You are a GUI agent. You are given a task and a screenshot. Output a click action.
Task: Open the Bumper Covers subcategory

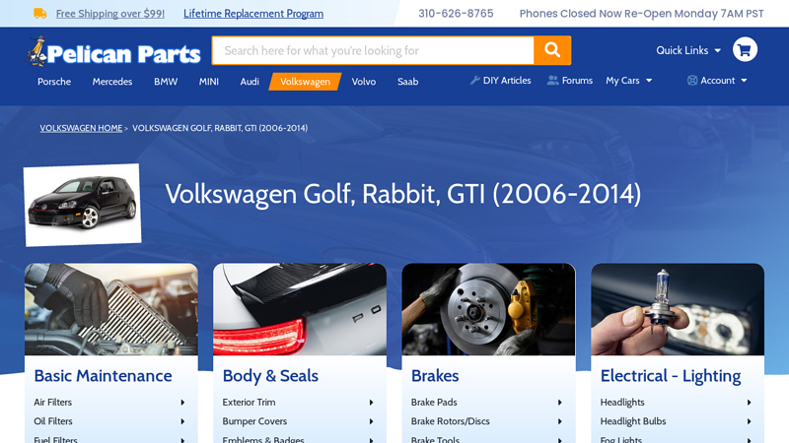[254, 421]
